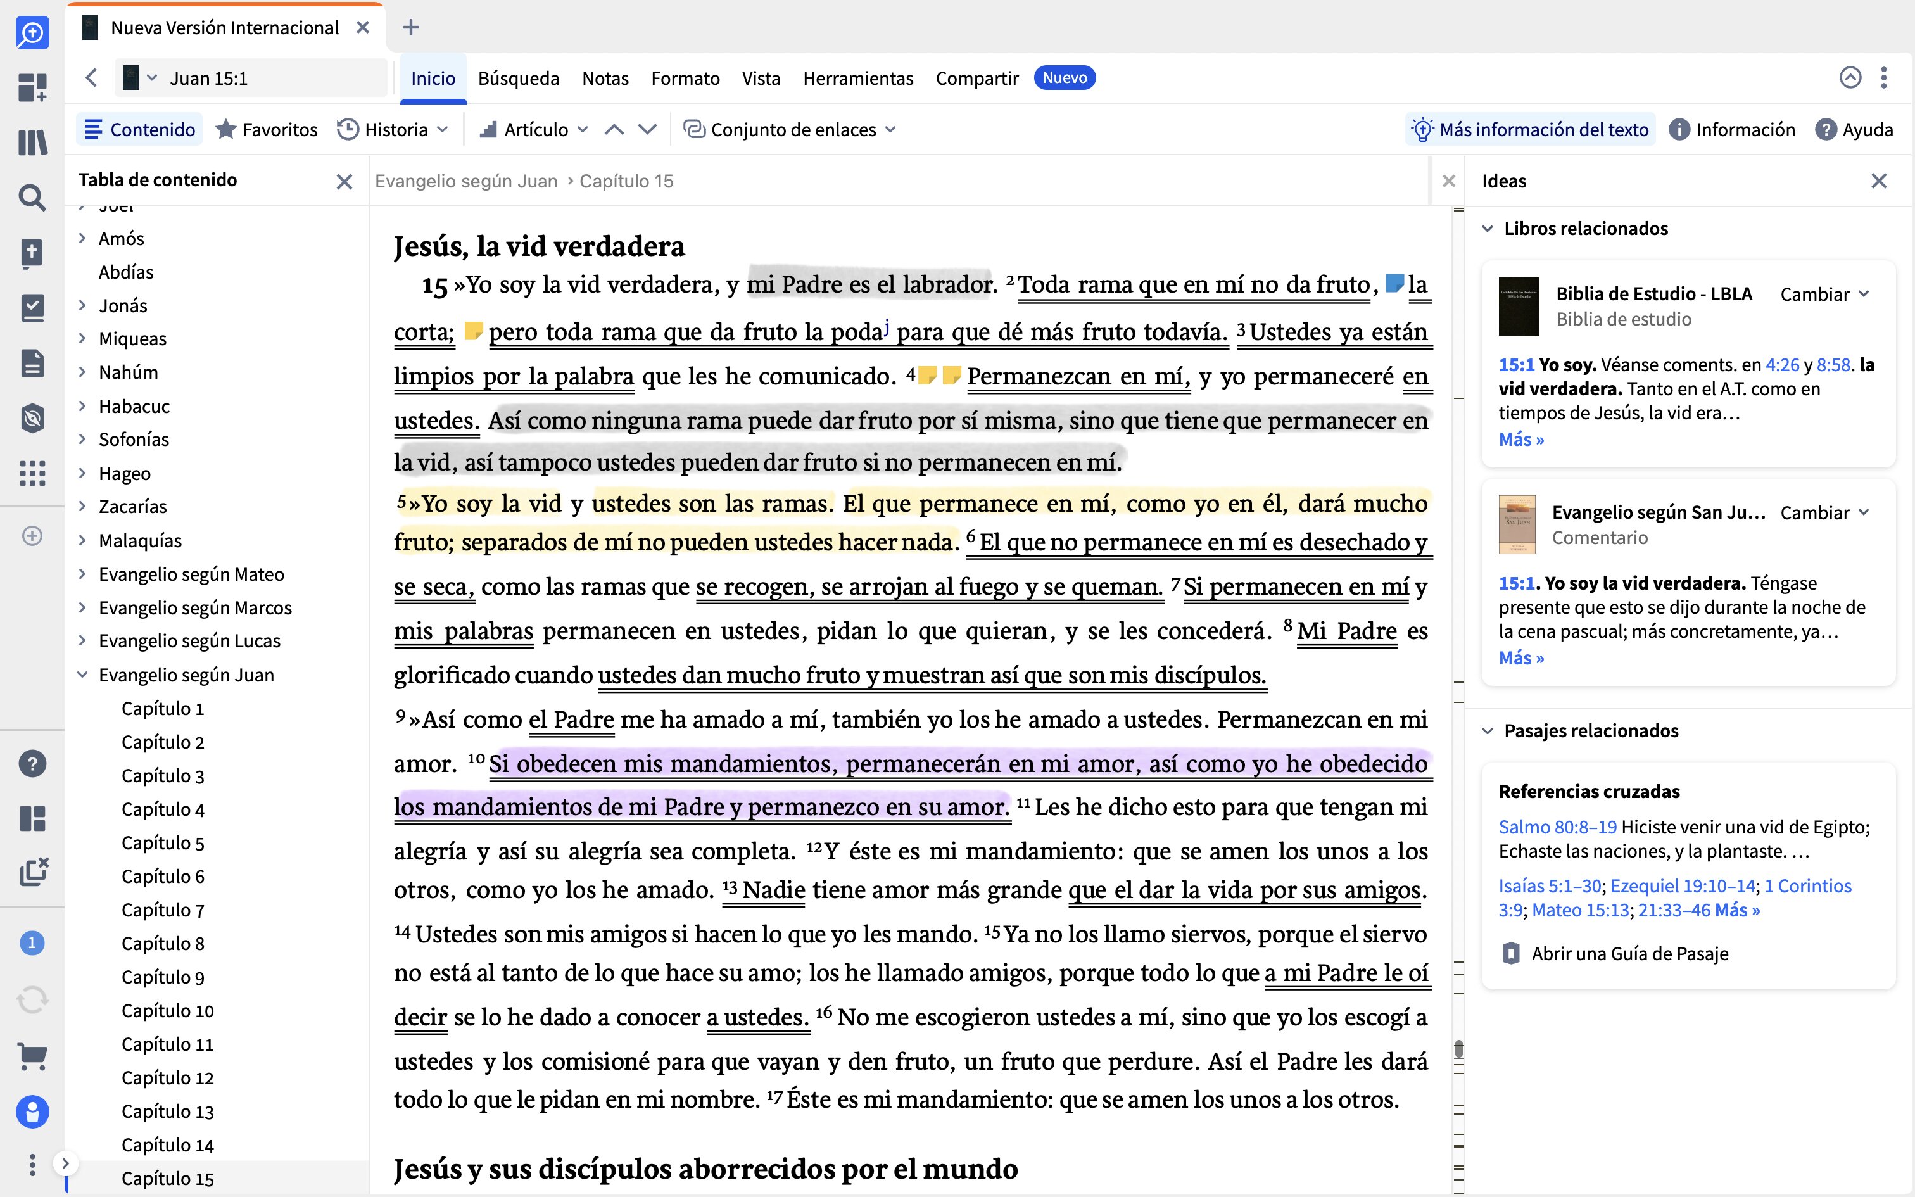Open the layouts icon in the sidebar
Viewport: 1915px width, 1197px height.
32,818
